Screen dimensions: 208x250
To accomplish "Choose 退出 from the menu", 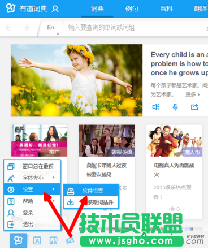I will point(32,225).
